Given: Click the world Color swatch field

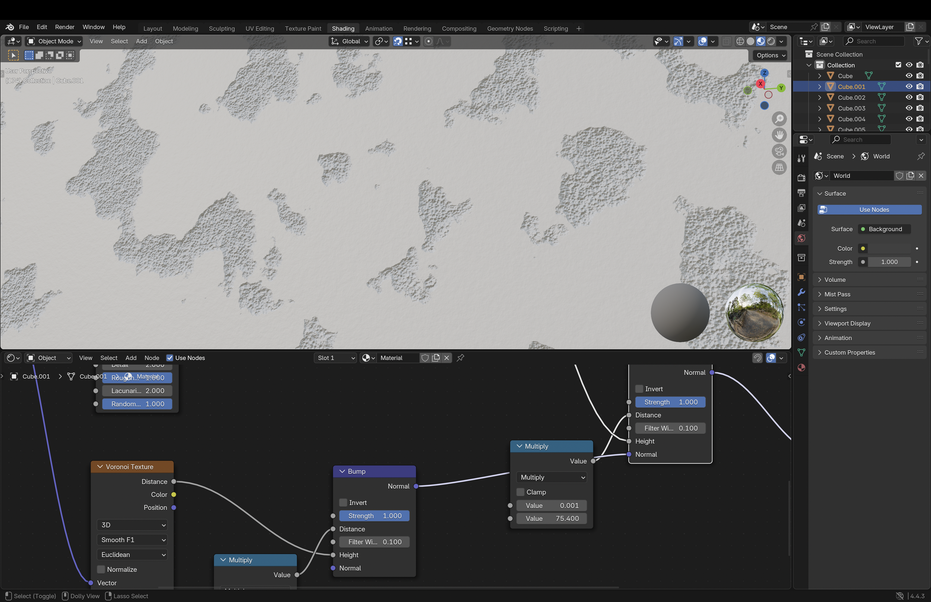Looking at the screenshot, I should pos(889,248).
